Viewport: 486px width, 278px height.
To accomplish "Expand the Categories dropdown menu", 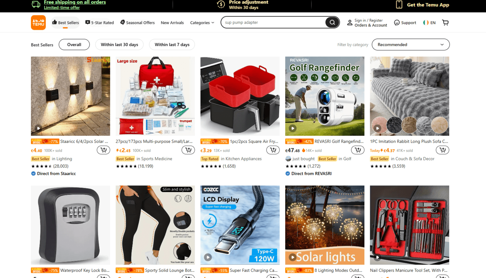I will click(202, 23).
